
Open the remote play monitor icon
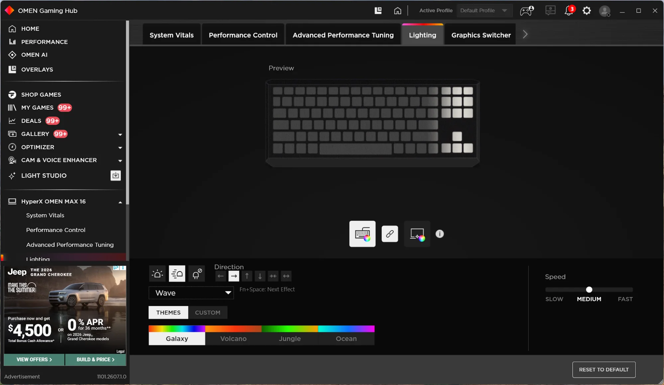(x=550, y=11)
